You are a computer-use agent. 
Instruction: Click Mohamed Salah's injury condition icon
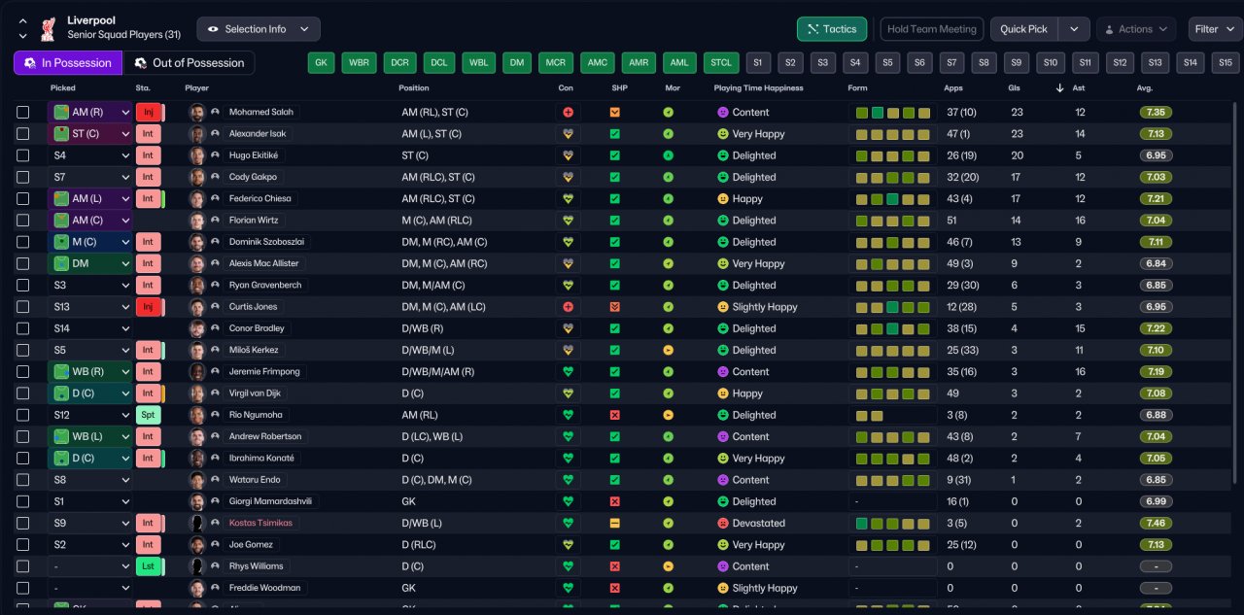point(568,112)
